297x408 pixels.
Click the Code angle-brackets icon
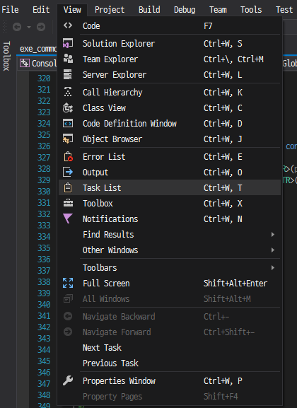coord(68,25)
